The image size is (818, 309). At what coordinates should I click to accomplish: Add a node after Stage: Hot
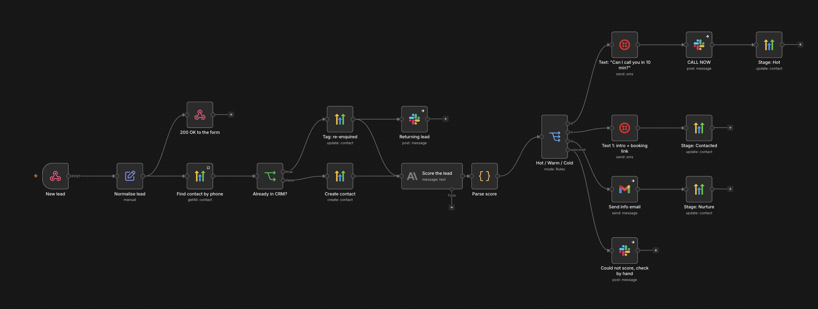(x=800, y=45)
